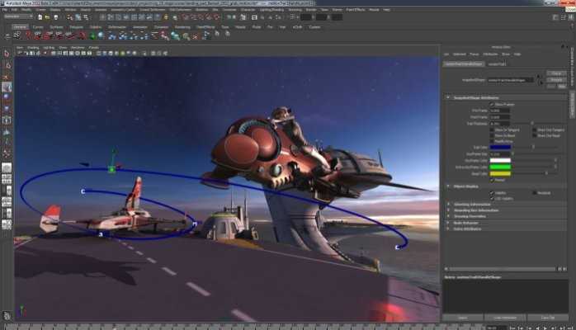Viewport: 576px width, 330px height.
Task: Toggle the Visibility checkbox under Object Display
Action: [x=493, y=192]
